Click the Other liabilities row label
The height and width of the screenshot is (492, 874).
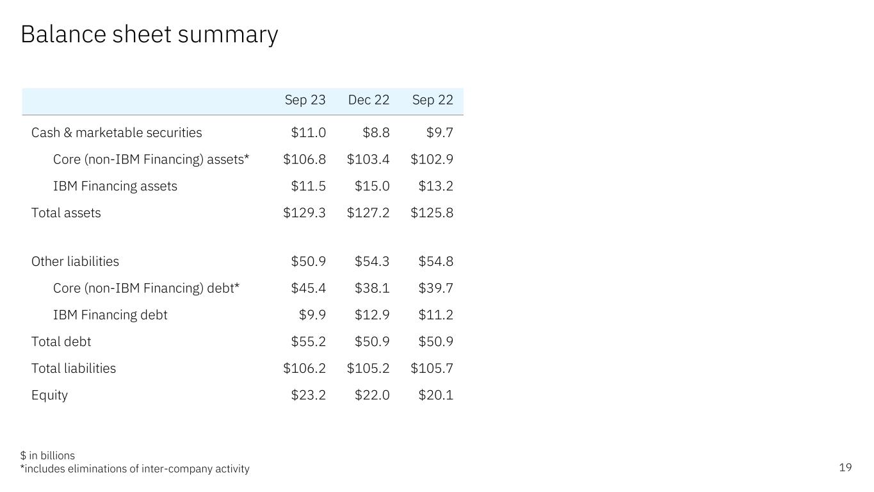coord(75,261)
